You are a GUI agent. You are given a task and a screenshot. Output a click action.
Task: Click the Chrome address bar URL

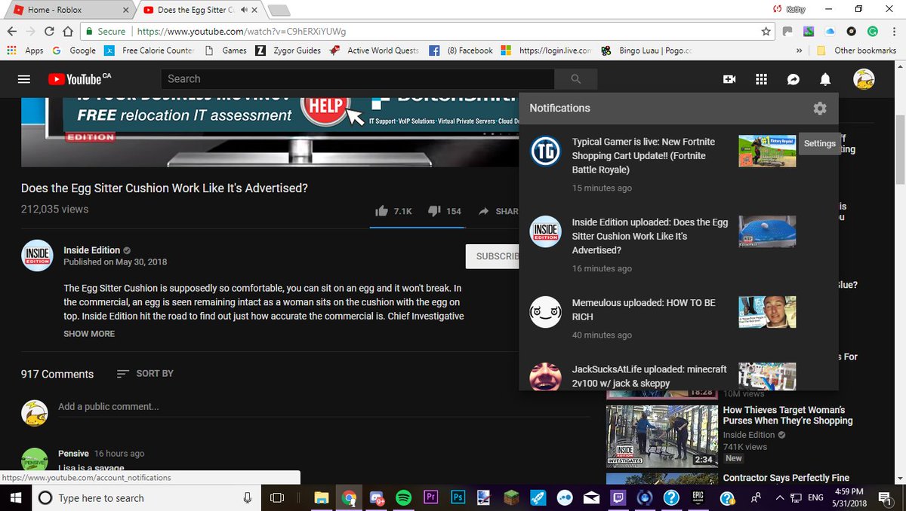(x=242, y=32)
